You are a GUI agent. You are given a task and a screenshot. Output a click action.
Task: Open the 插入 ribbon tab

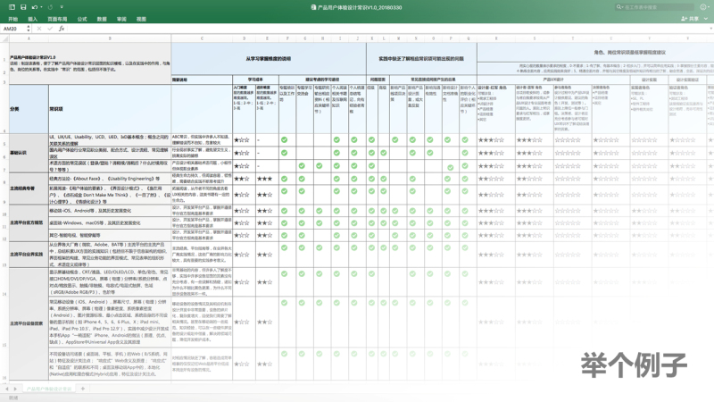(x=33, y=19)
